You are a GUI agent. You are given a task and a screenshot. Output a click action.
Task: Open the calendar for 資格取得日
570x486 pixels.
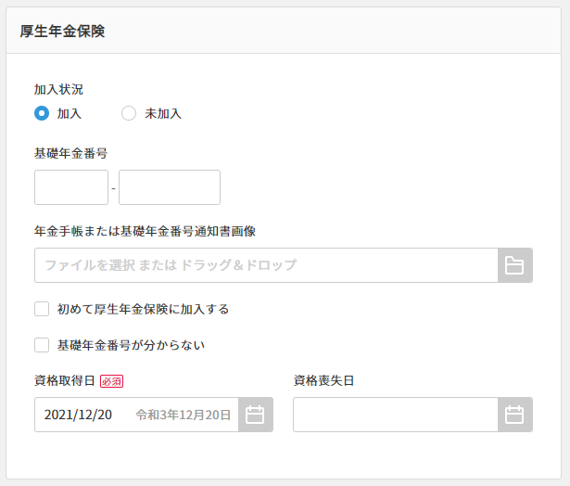coord(255,415)
